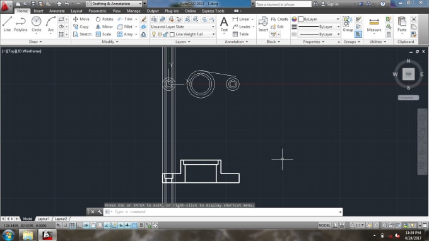Switch to the Parametric ribbon tab

97,11
